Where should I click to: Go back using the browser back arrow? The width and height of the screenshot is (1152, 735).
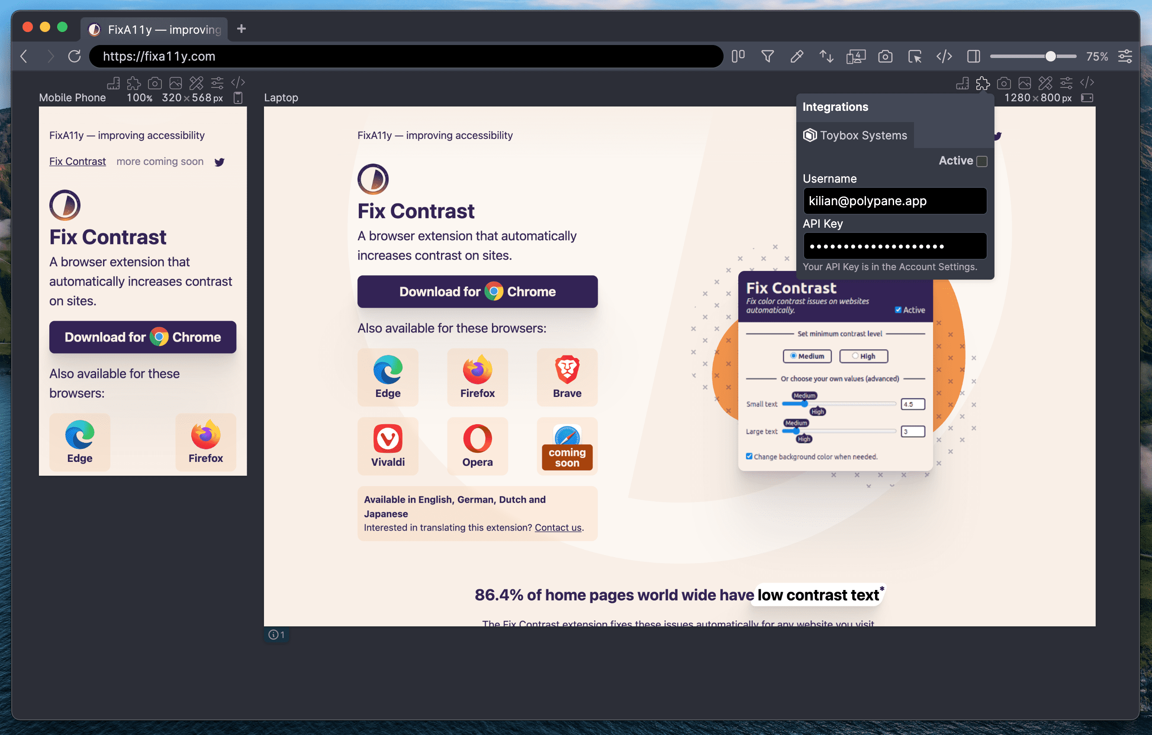coord(24,56)
